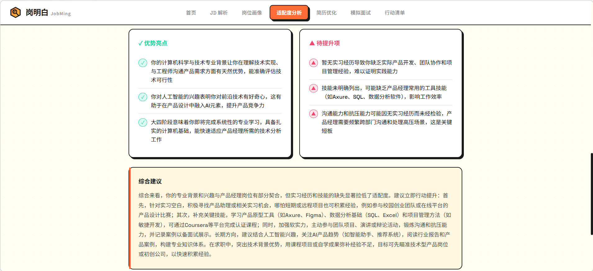Click warning icon beside 暂无实习经历 item
The image size is (593, 271).
(314, 63)
